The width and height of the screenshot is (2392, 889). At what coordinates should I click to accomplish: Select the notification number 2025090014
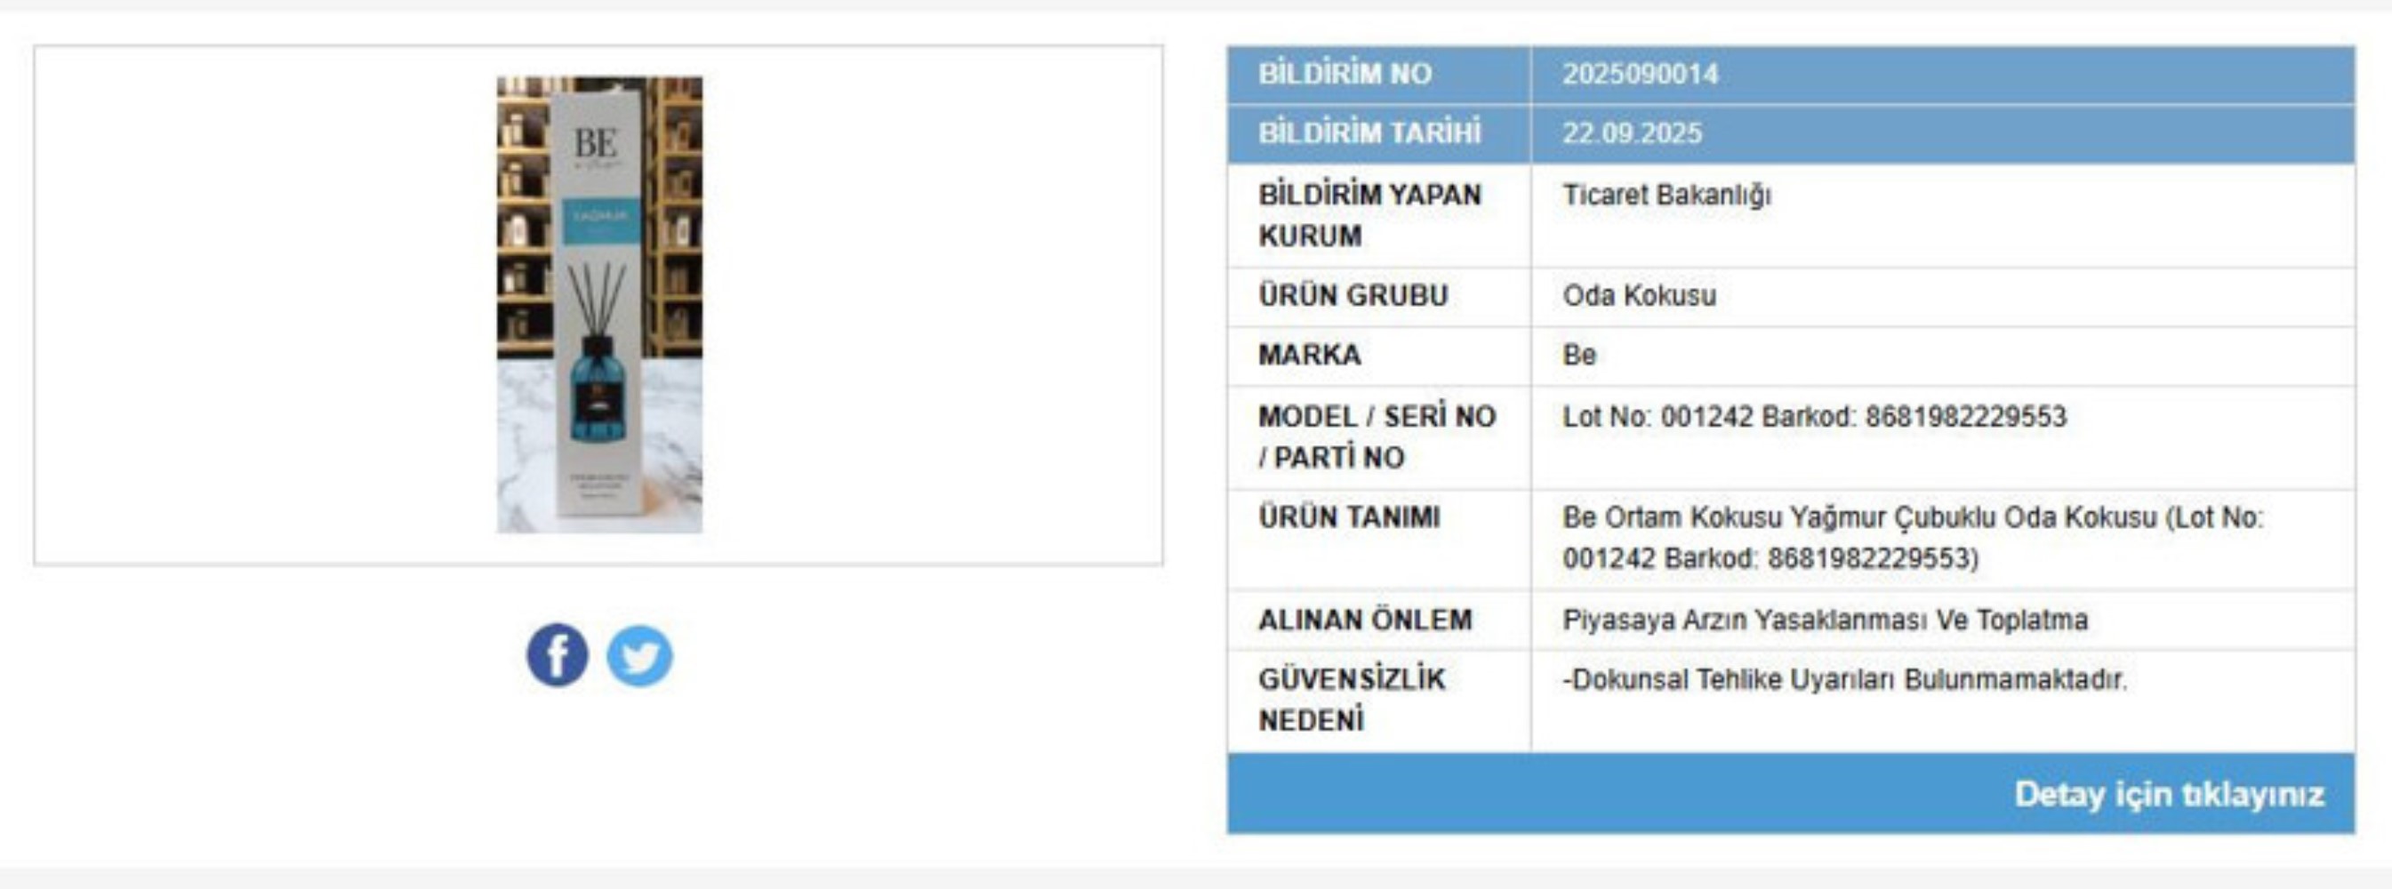tap(1641, 75)
